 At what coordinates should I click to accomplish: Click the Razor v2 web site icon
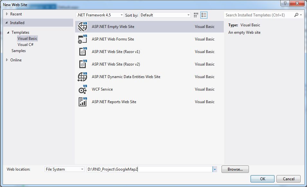click(83, 64)
